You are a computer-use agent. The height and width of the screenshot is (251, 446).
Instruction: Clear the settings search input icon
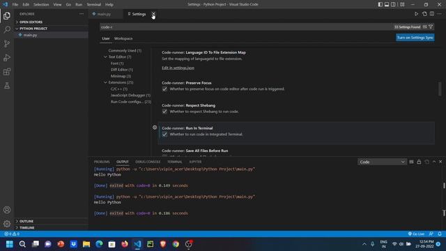[x=425, y=26]
